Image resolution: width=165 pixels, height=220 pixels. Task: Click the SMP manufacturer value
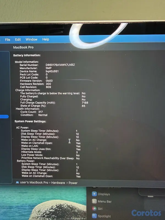click(x=49, y=68)
